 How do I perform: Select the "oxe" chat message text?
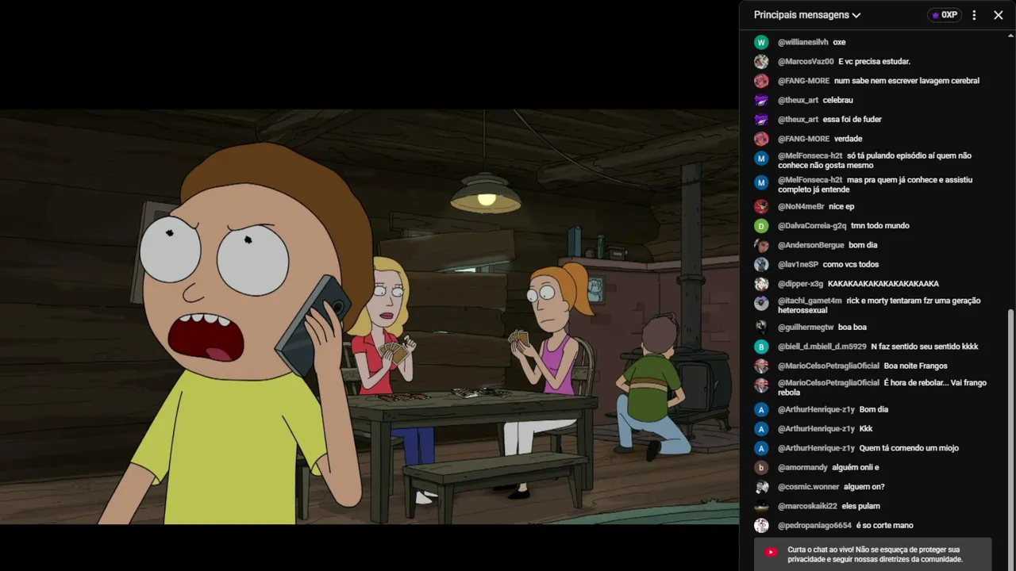pos(839,42)
